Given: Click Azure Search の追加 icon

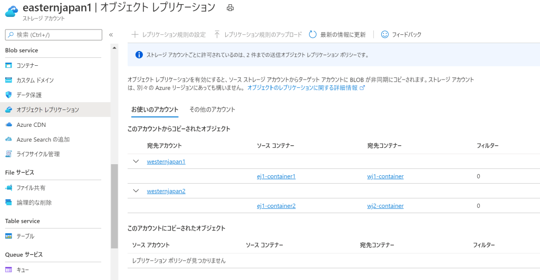Looking at the screenshot, I should coord(8,139).
